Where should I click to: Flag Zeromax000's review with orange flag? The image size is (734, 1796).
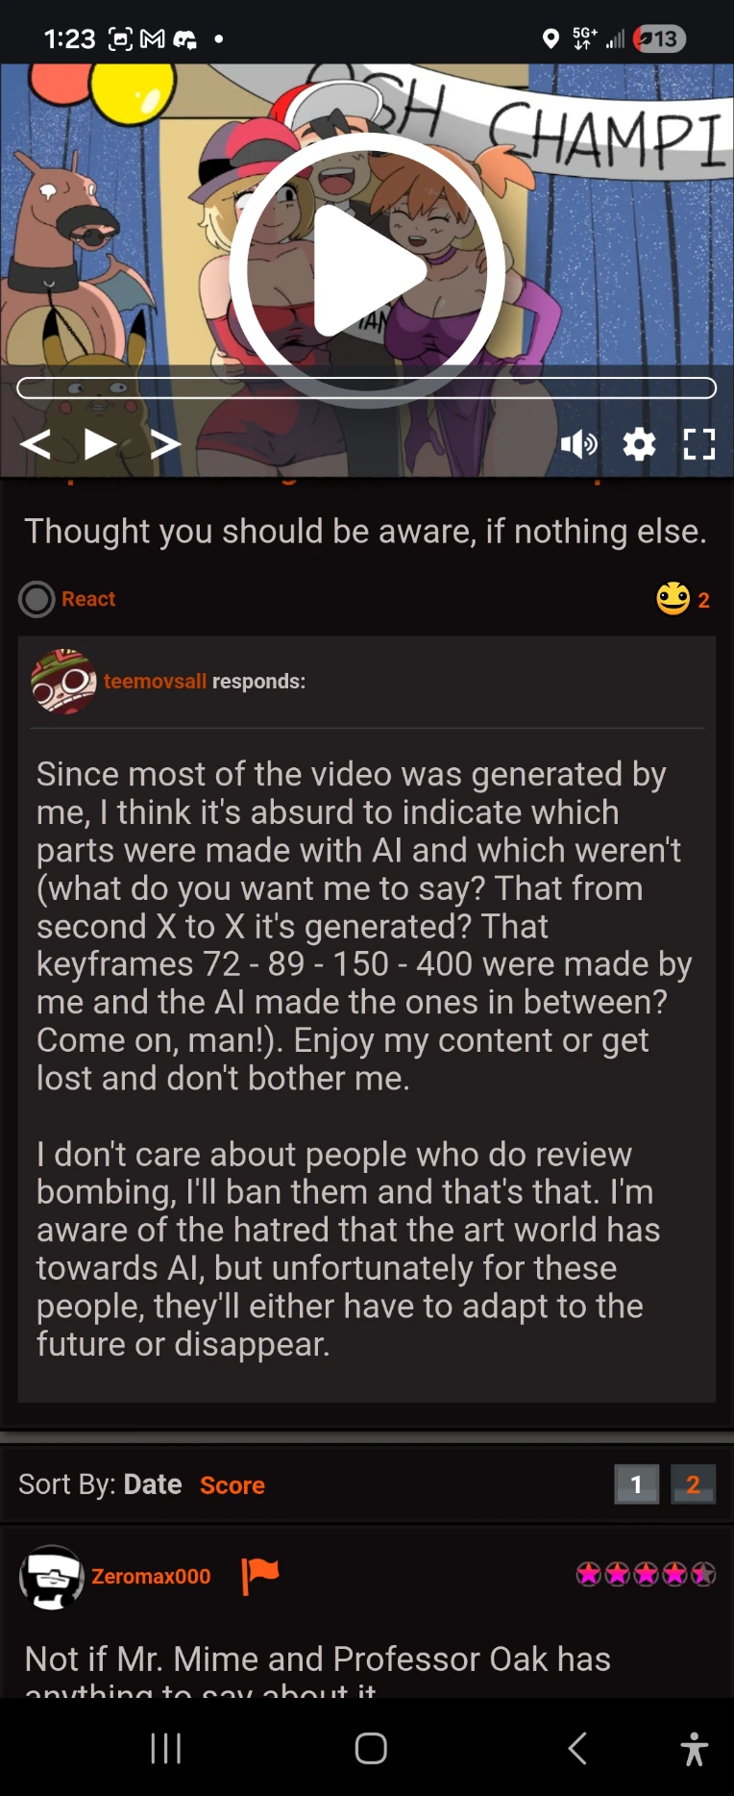point(259,1575)
